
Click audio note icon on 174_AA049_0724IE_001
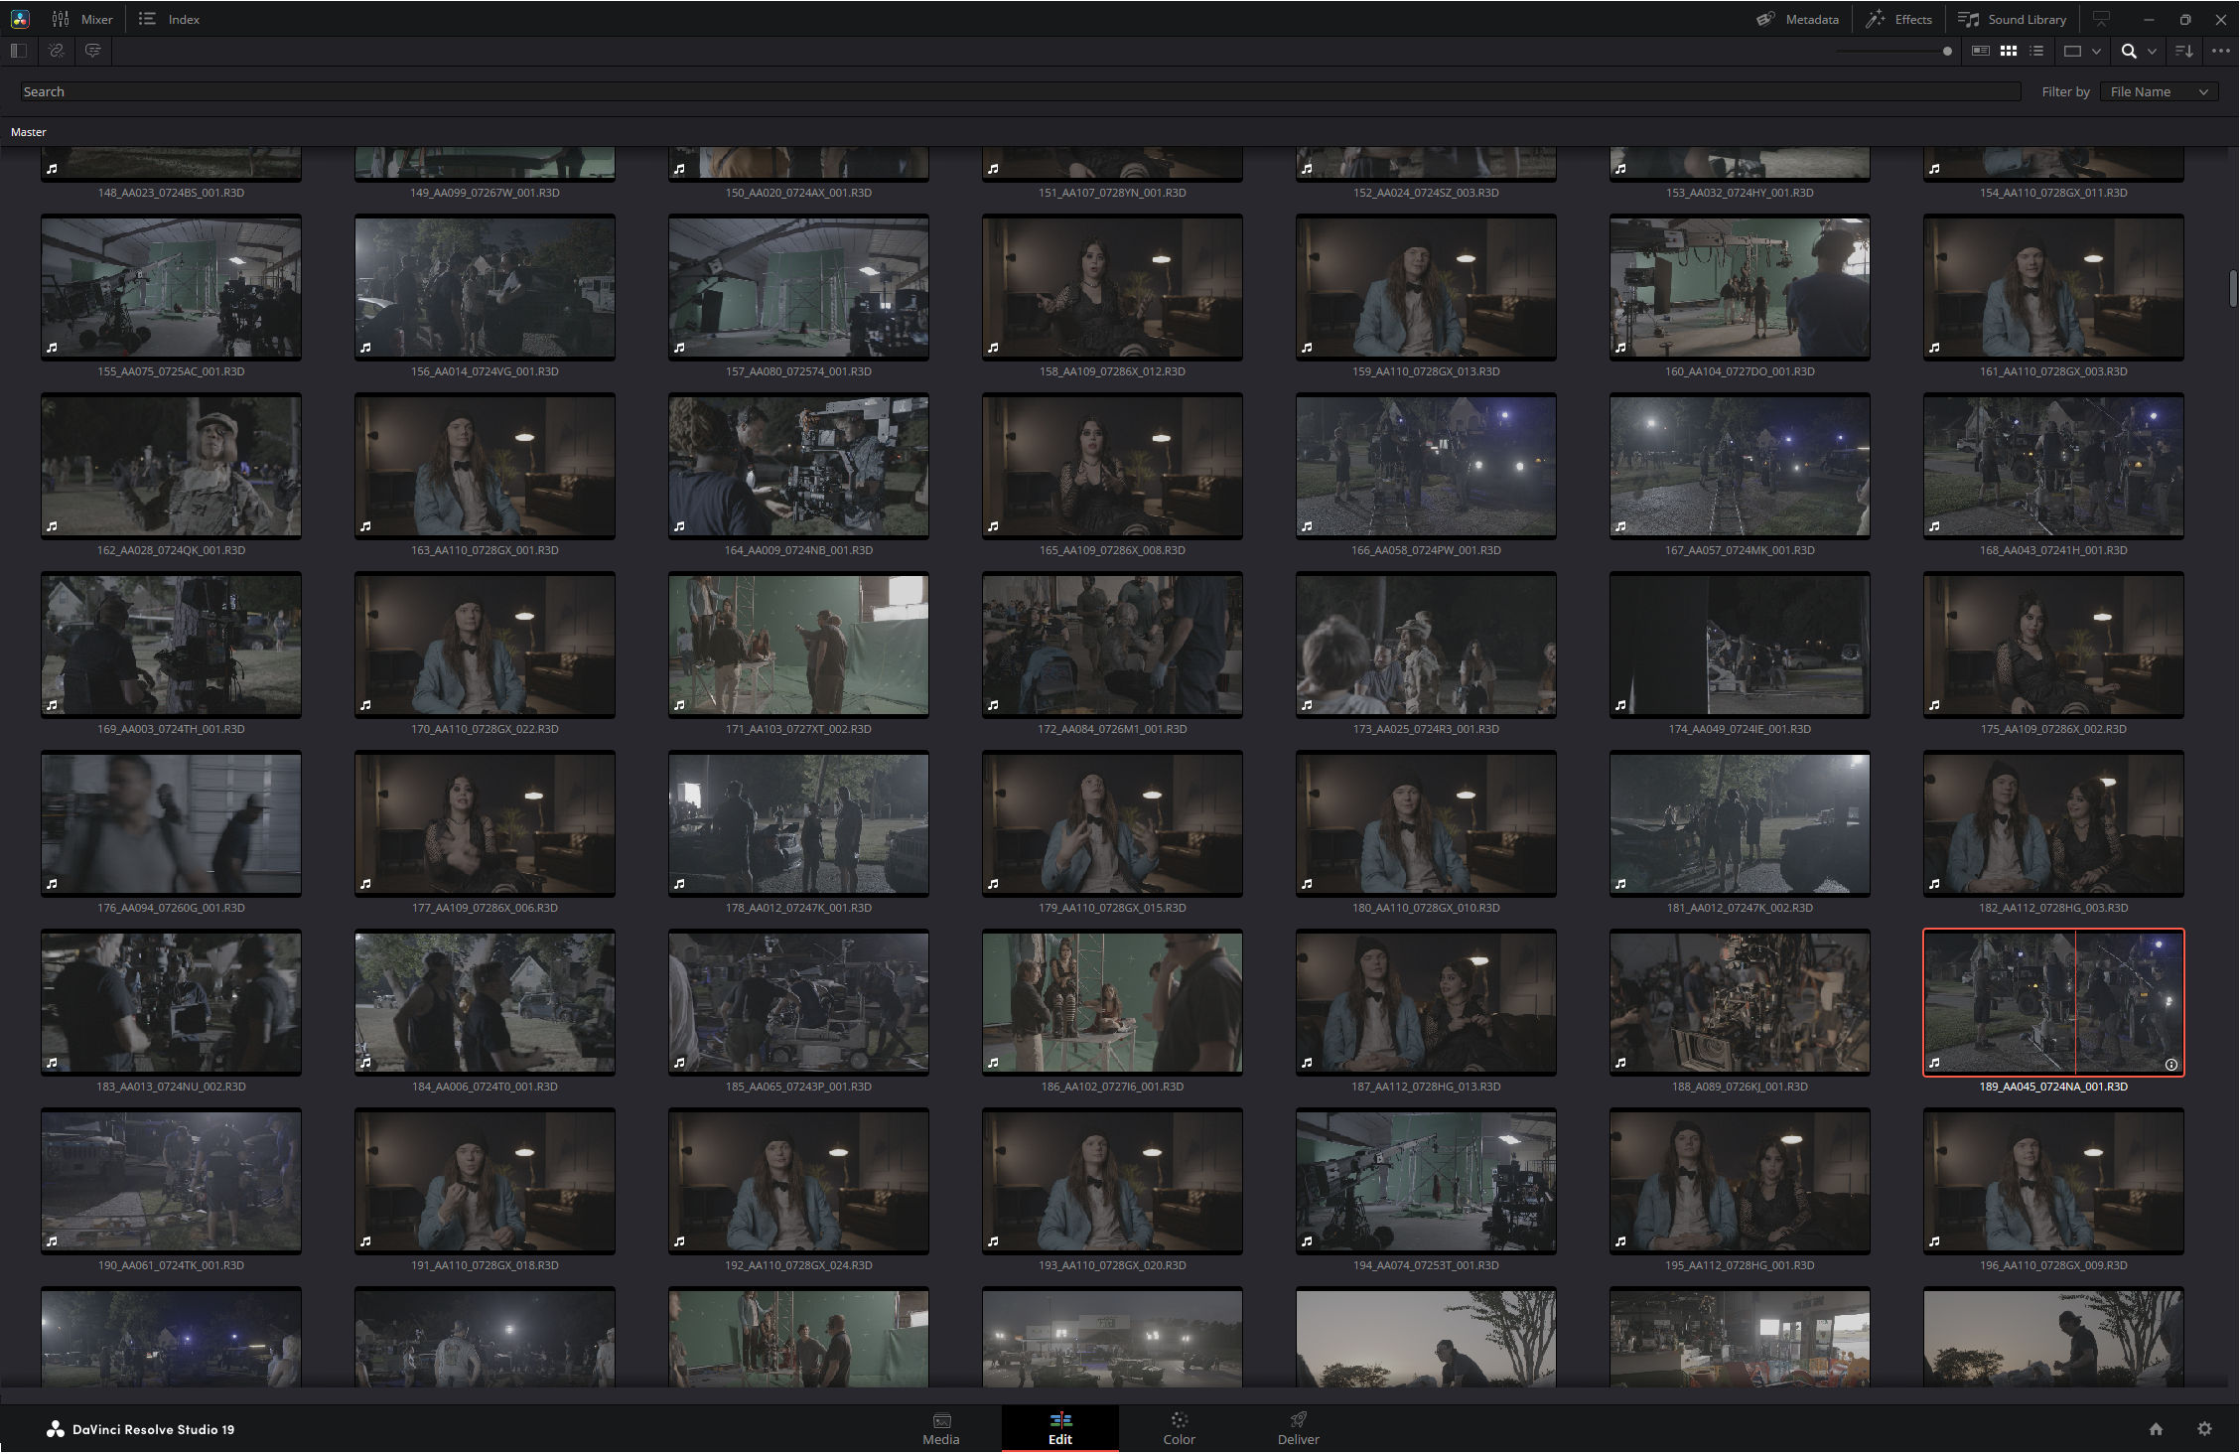tap(1620, 705)
